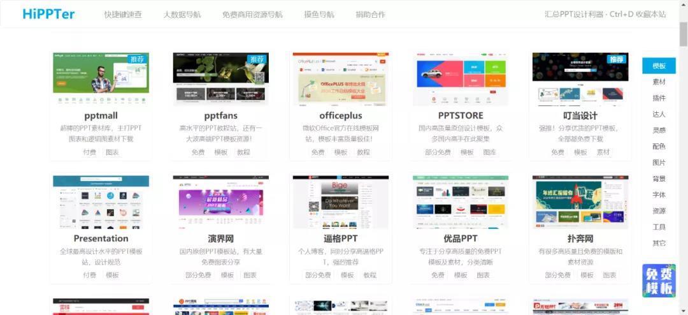
Task: Go to 大数据导航 in top menu
Action: (182, 15)
